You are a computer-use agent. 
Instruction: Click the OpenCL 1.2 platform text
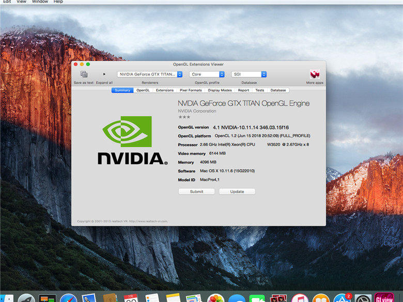point(262,136)
